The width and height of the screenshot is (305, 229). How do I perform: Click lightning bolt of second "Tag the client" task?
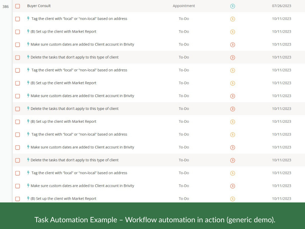pos(28,70)
